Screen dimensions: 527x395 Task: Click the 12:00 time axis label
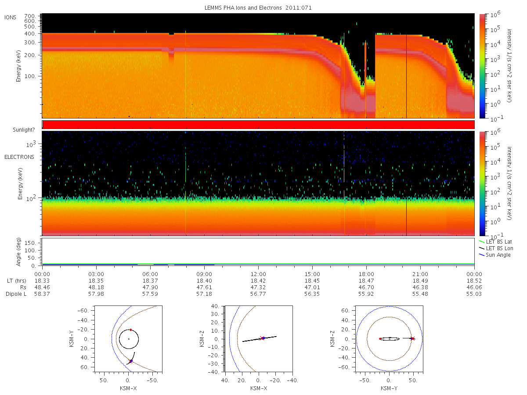[x=258, y=273]
